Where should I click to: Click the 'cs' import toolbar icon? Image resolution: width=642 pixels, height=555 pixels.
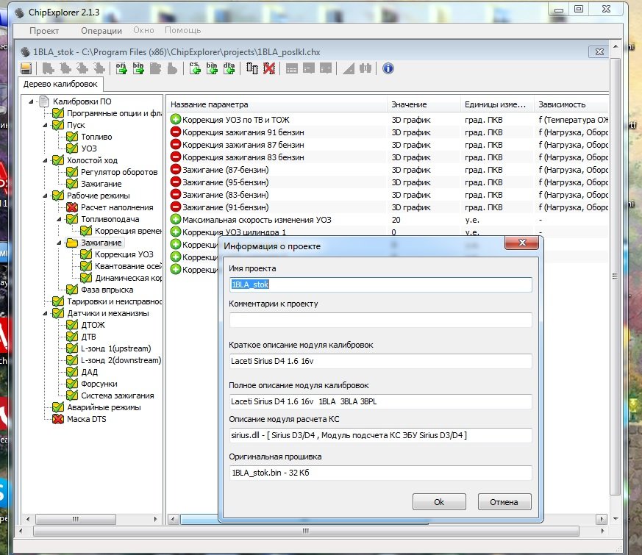click(196, 68)
